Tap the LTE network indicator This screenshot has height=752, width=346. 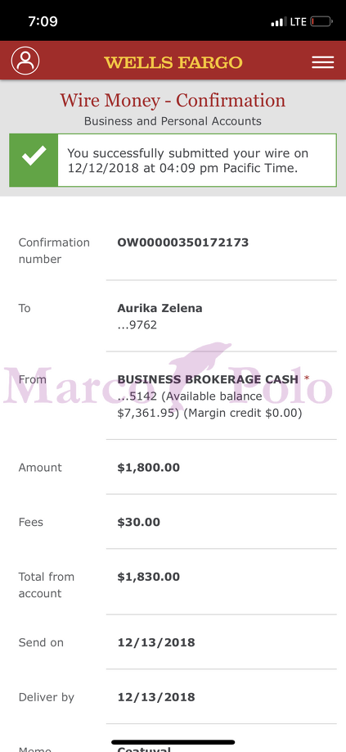pyautogui.click(x=298, y=21)
